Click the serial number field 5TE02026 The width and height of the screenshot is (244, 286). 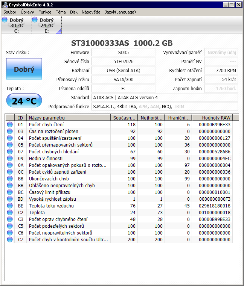click(124, 62)
